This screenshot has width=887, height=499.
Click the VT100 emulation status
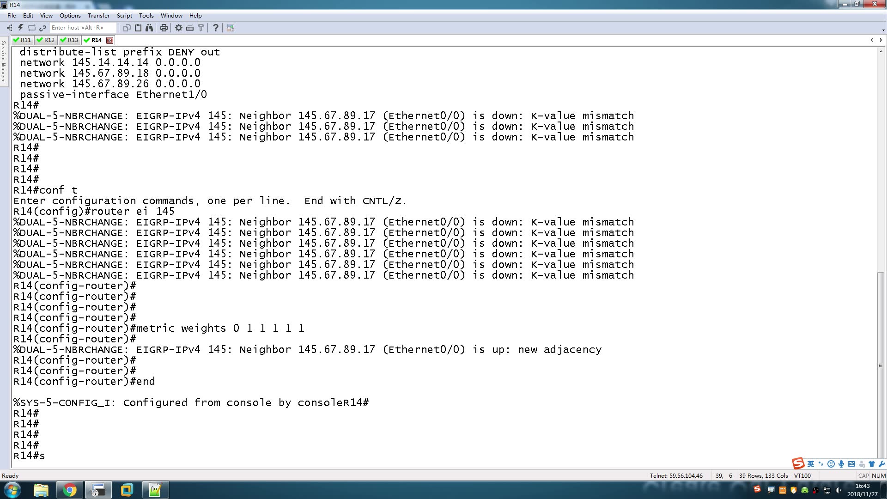pos(802,475)
